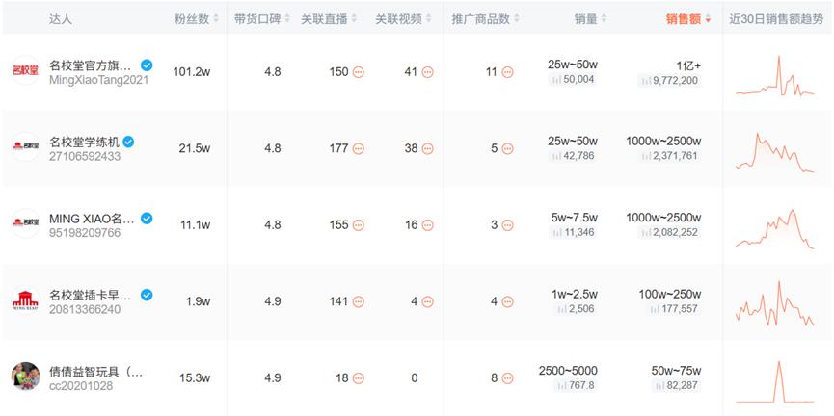Click verified badge of 名校堂插卡早 account
Viewport: 834px width, 416px height.
tap(147, 295)
